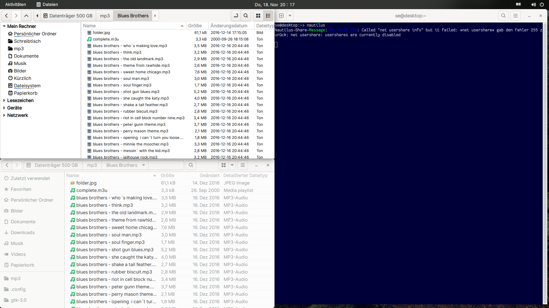Open view options dropdown in bottom window

click(x=232, y=165)
